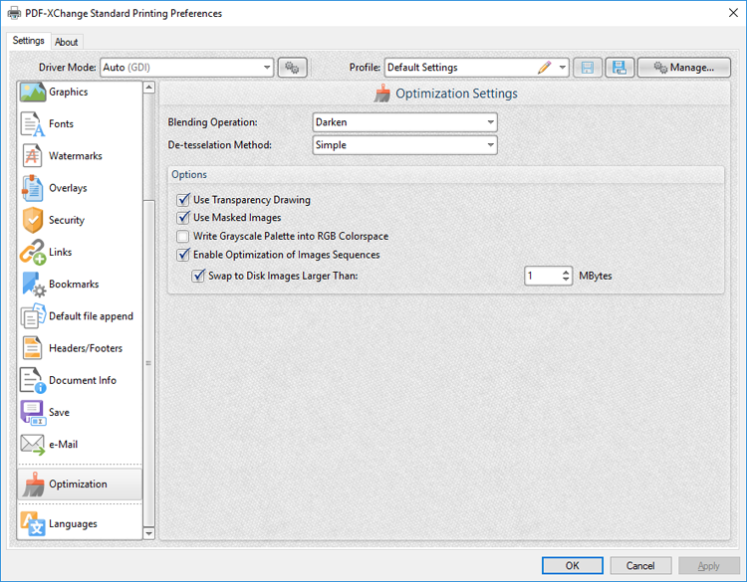Toggle Swap to Disk Images Larger Than
The width and height of the screenshot is (747, 582).
coord(198,276)
